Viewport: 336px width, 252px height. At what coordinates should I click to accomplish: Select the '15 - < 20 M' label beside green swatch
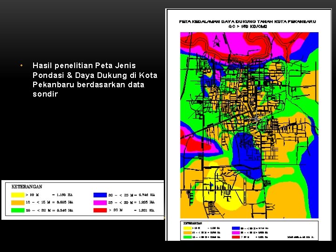click(x=37, y=210)
